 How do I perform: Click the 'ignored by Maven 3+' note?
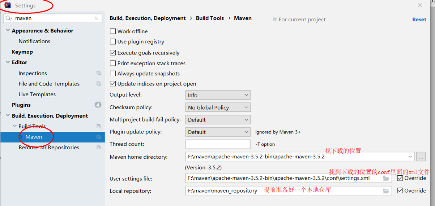[278, 132]
